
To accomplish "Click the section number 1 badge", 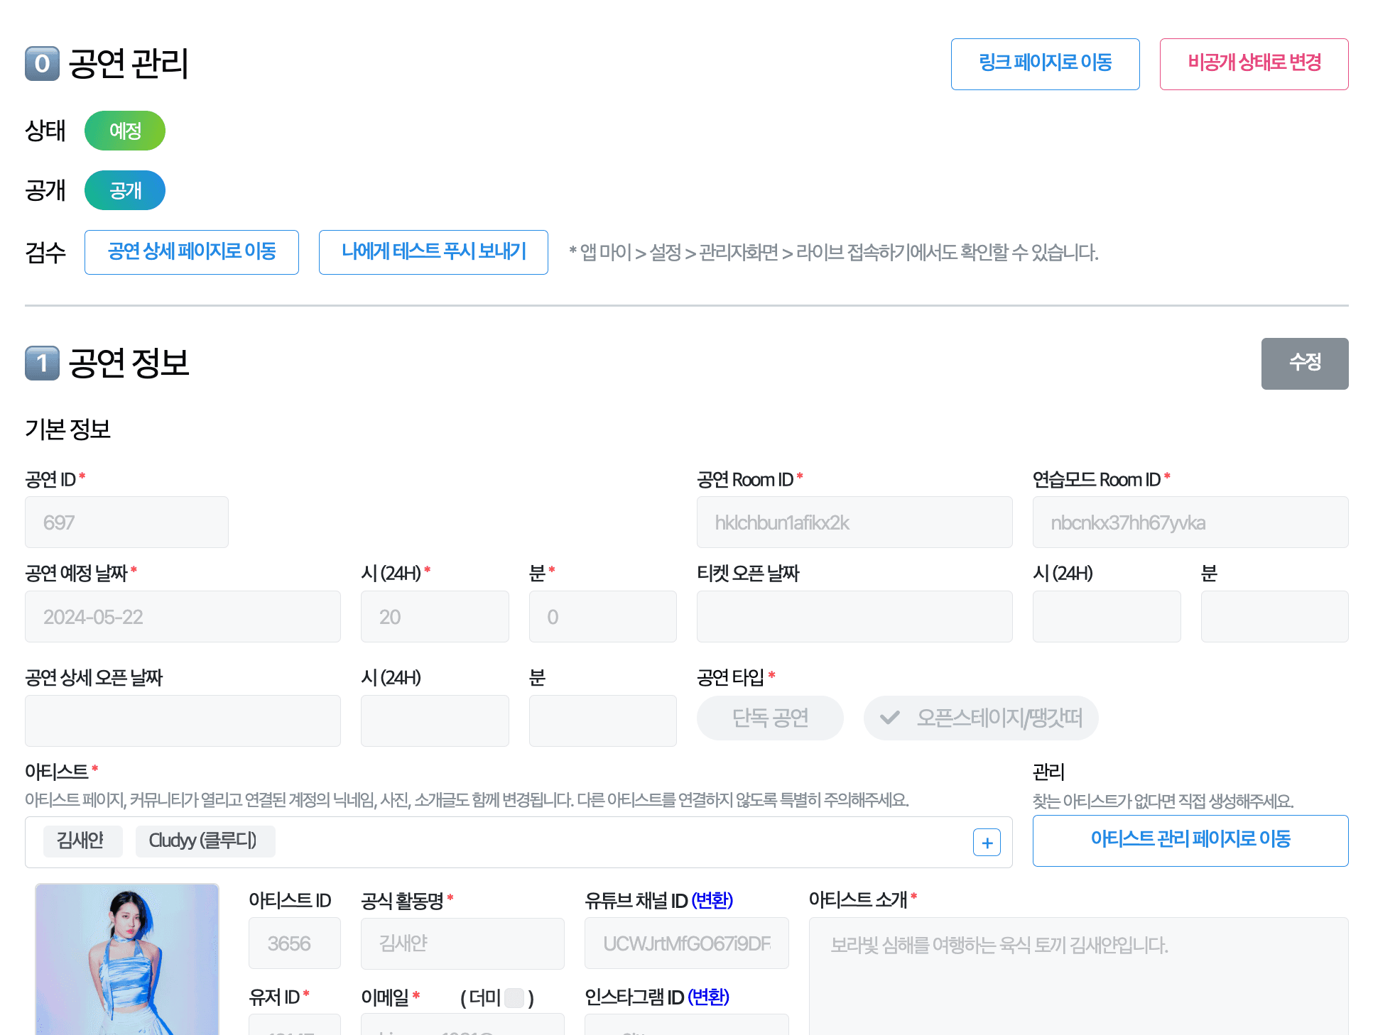I will 42,363.
